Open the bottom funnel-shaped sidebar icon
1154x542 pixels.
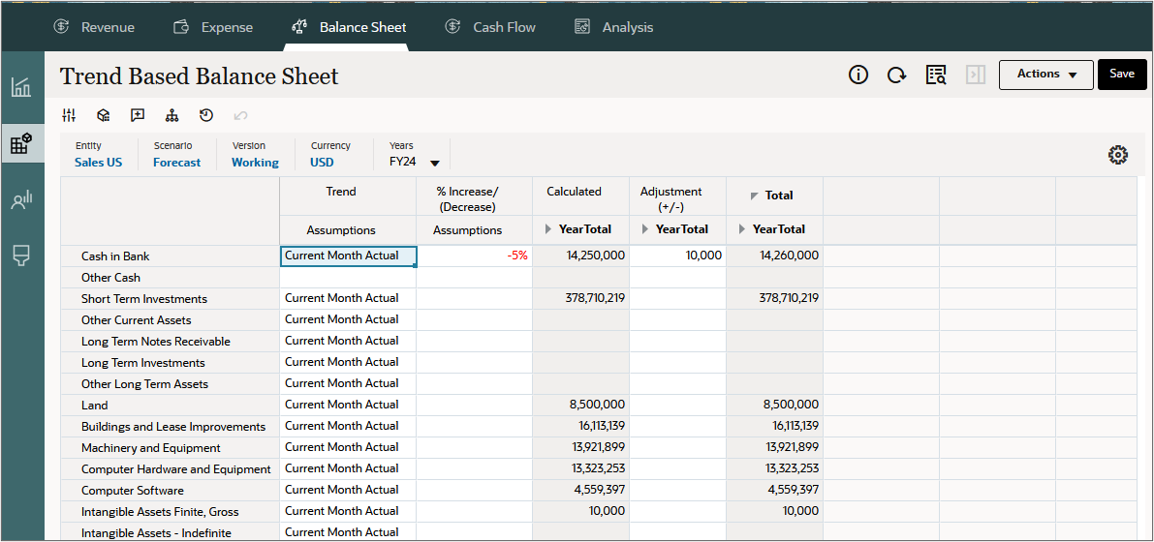click(21, 256)
